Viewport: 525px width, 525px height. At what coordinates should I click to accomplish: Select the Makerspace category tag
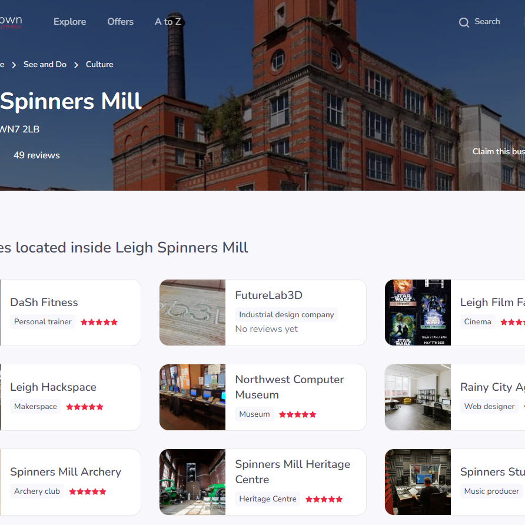click(x=35, y=407)
